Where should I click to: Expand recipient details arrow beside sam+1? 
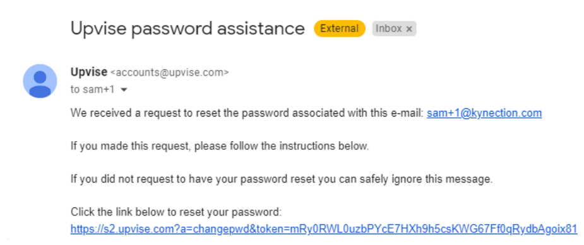tap(124, 90)
